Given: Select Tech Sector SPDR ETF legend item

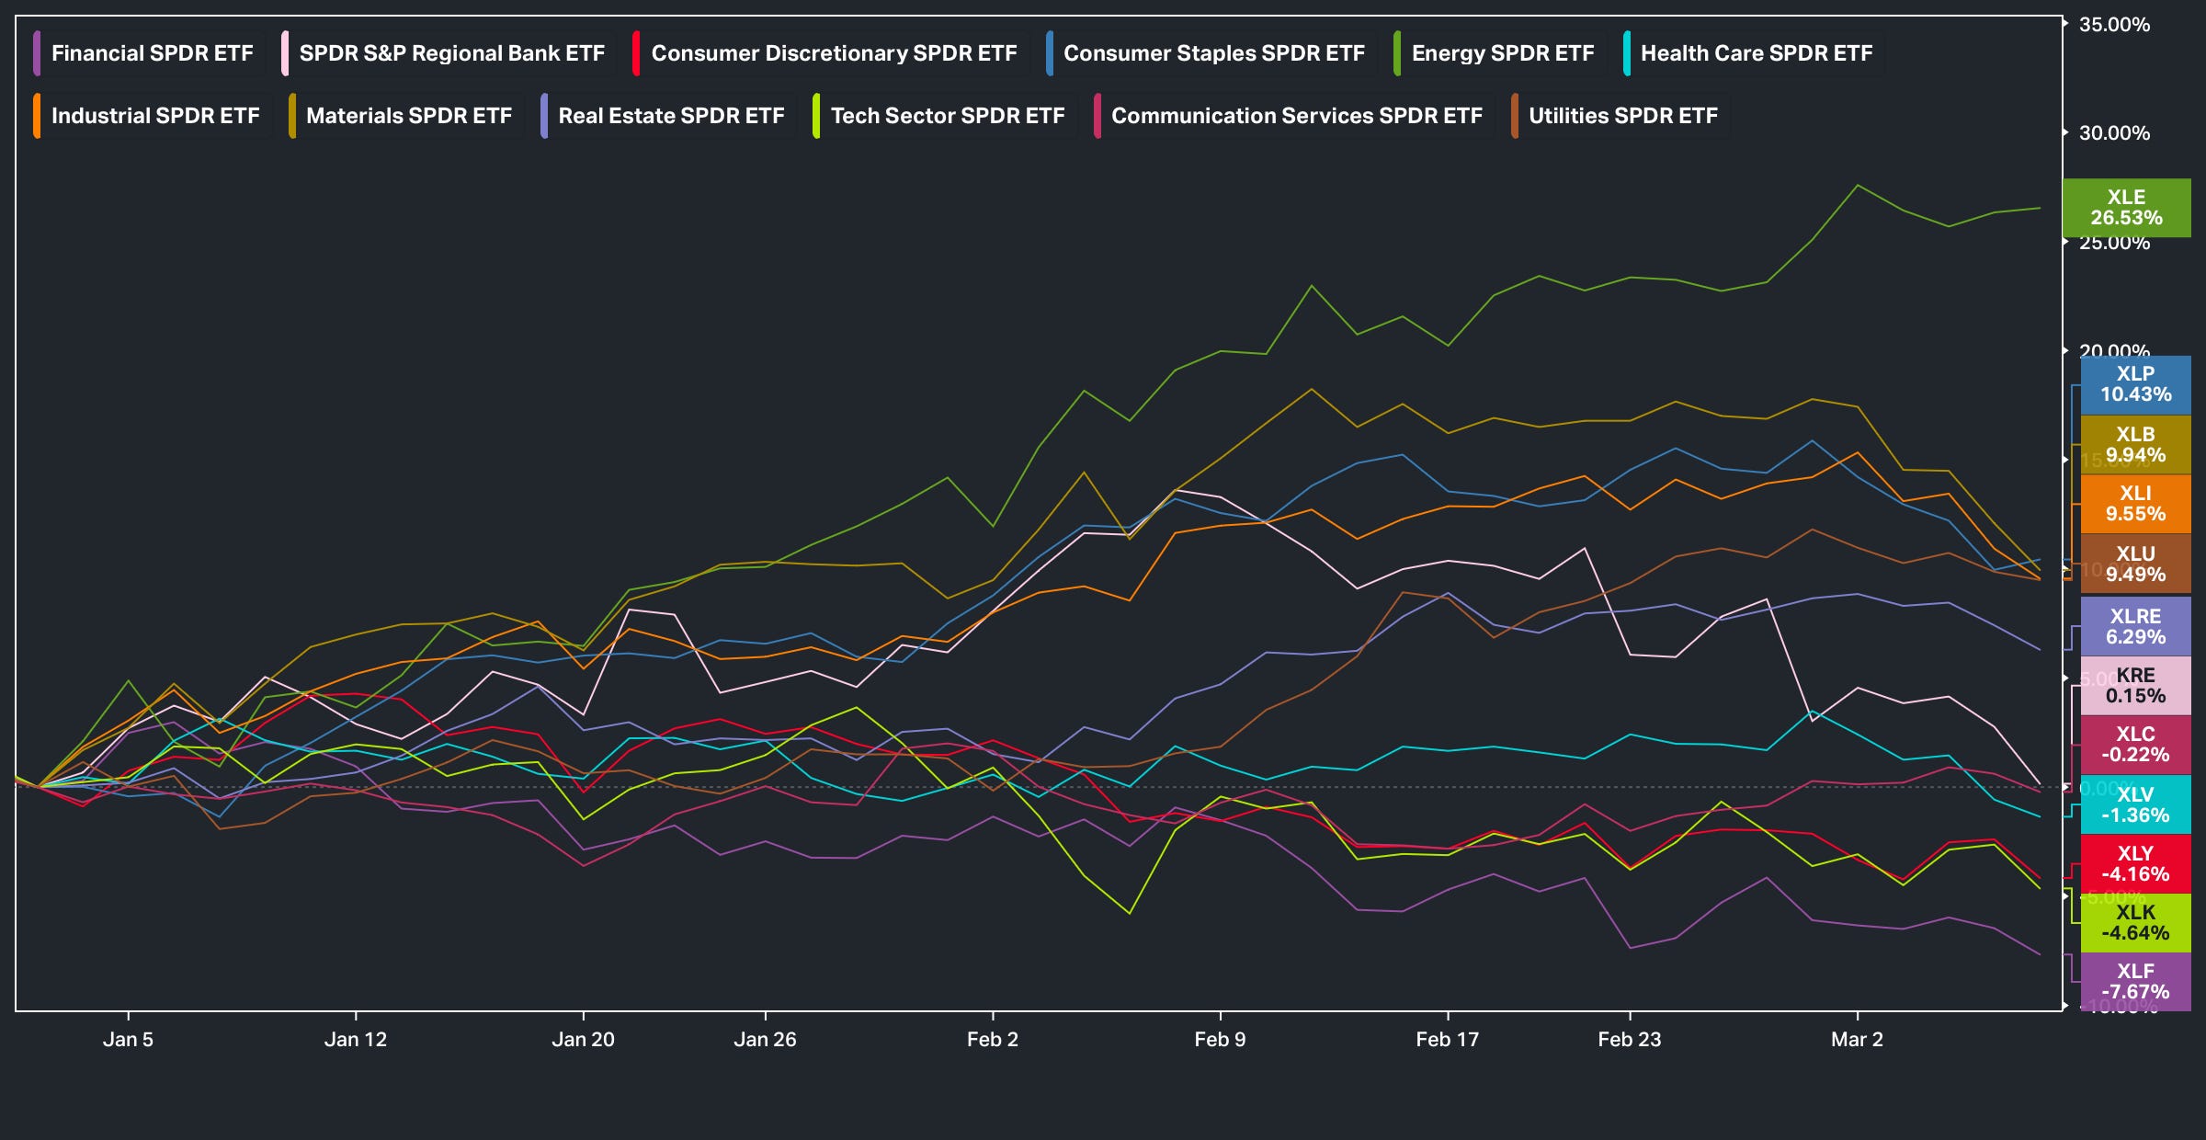Looking at the screenshot, I should [947, 116].
